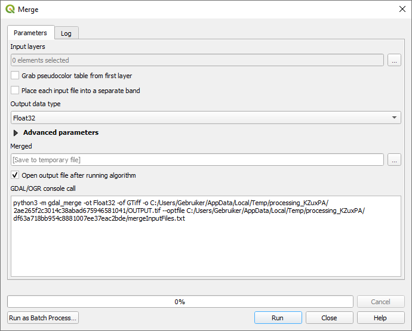
Task: Close the Merge dialog window with X
Action: pos(401,10)
